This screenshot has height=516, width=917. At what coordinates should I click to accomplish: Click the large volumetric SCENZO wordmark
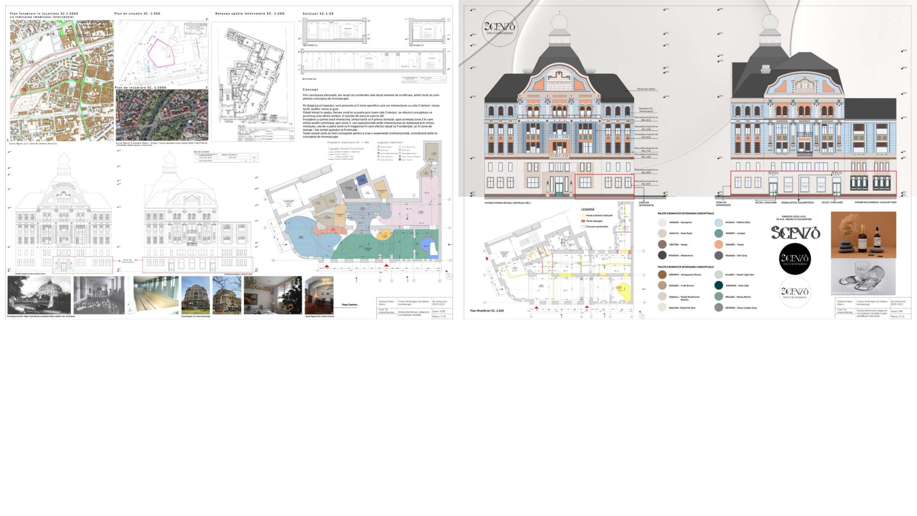pos(796,233)
